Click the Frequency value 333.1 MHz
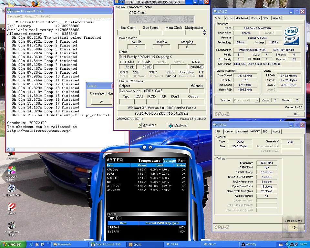Viewport: 310px width, 248px height. tap(266, 163)
